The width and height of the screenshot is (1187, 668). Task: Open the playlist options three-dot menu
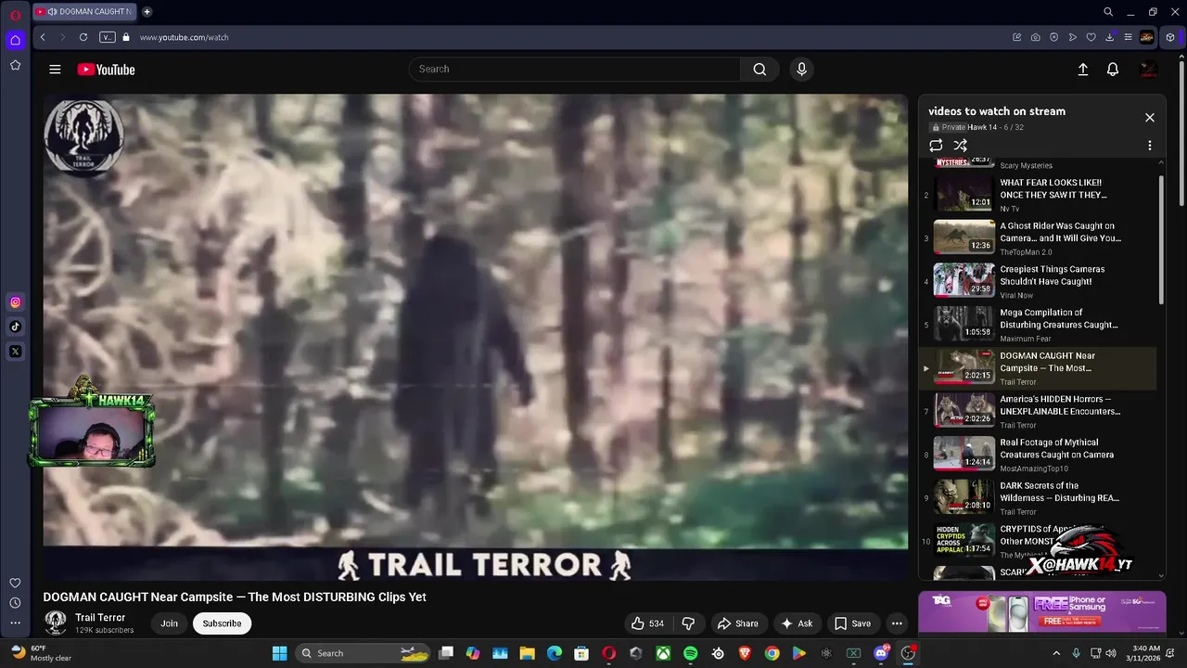[1150, 146]
